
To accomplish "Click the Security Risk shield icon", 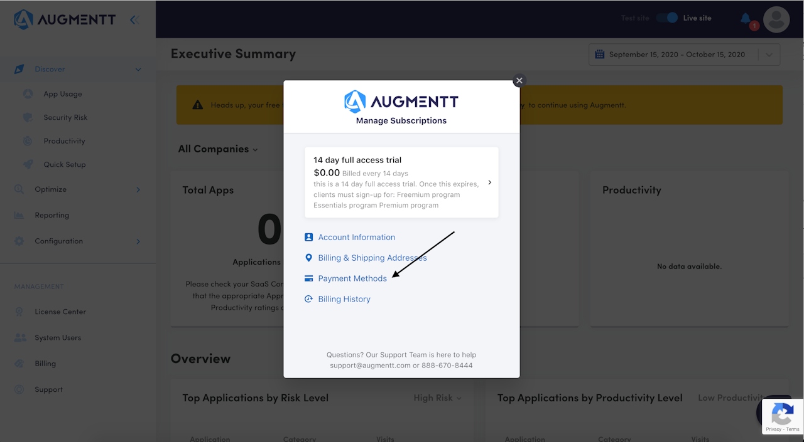I will coord(28,117).
